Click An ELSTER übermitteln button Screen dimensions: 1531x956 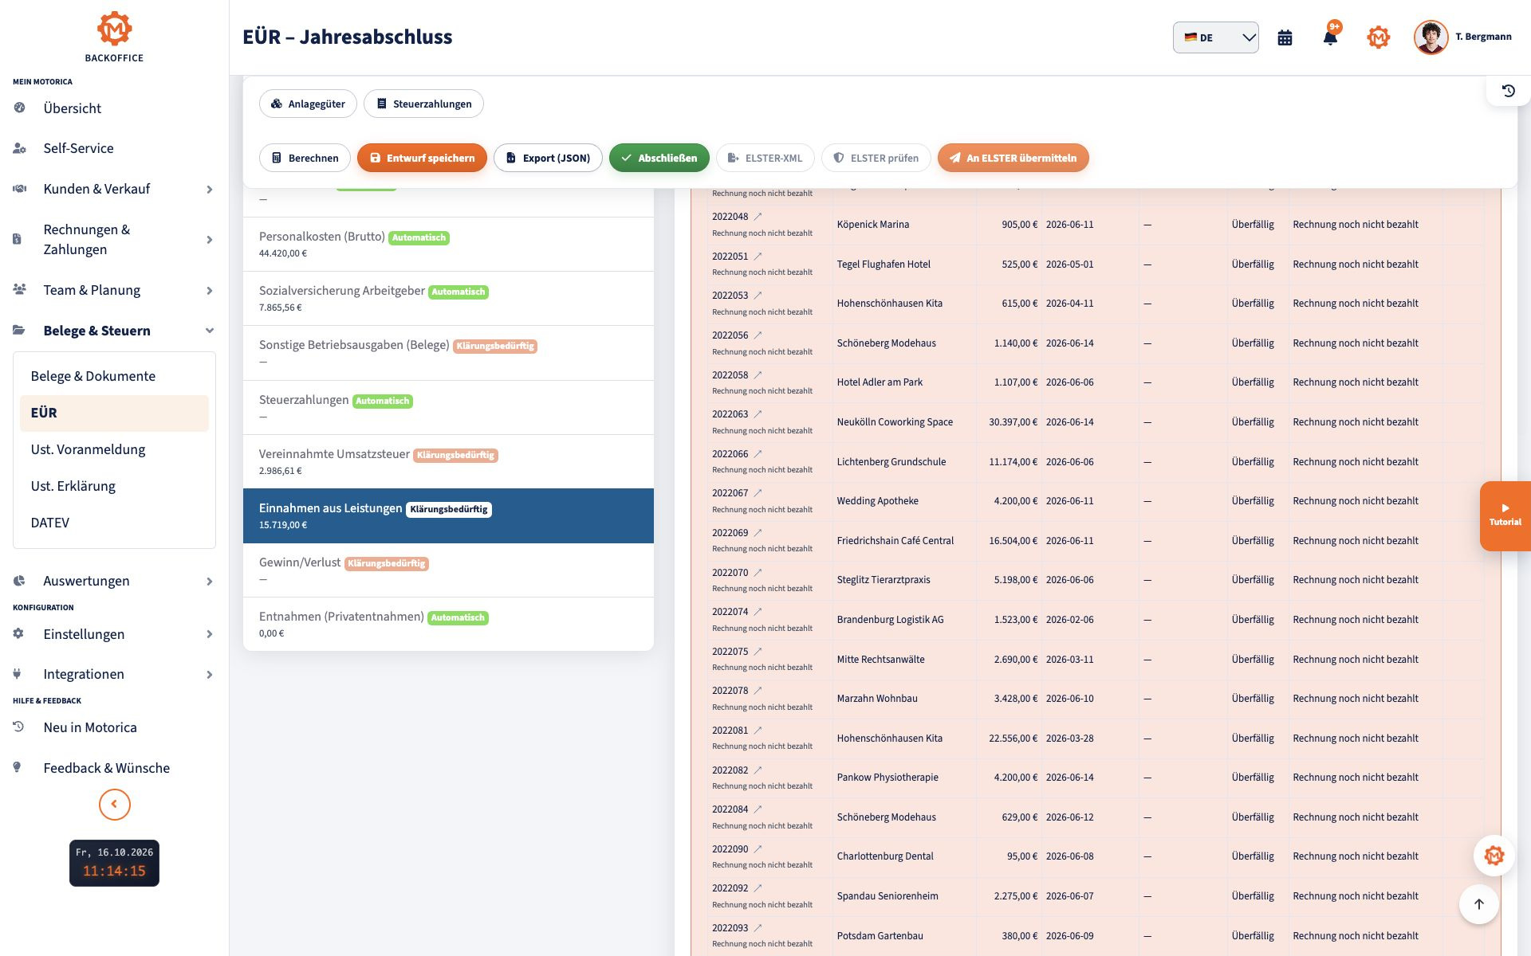point(1013,158)
